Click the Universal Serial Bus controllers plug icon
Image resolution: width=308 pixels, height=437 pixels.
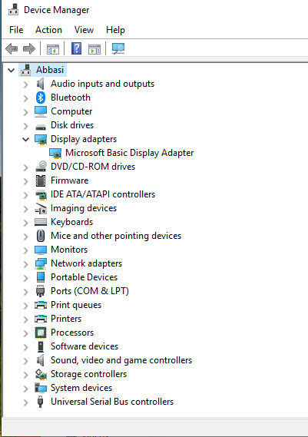pos(41,402)
